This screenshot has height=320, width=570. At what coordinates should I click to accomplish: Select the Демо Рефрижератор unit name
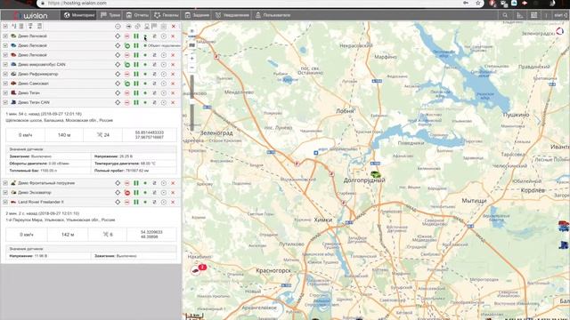point(37,74)
